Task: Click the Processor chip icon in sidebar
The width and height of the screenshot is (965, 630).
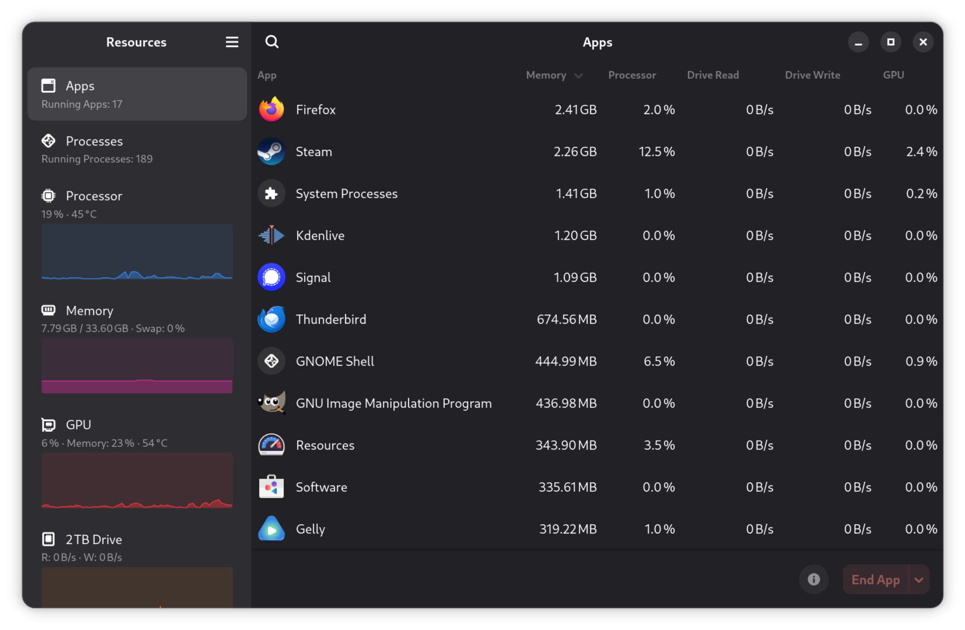Action: pos(48,196)
